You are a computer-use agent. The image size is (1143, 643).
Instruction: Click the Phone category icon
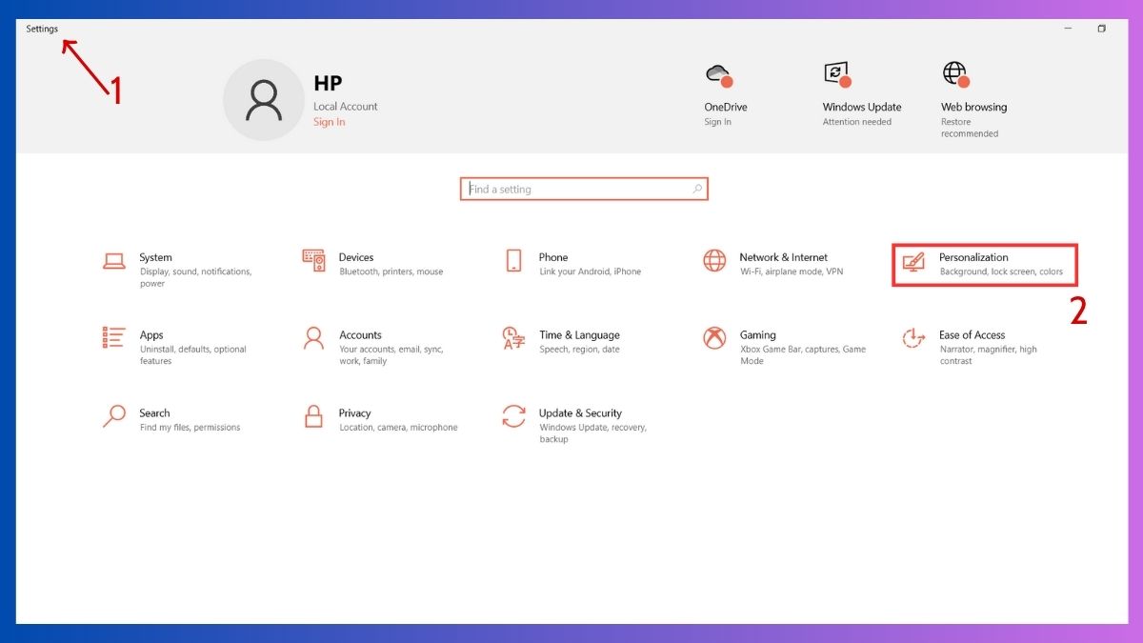[514, 260]
